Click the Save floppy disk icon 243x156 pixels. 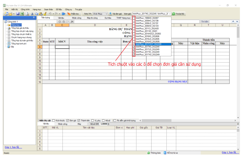[18, 14]
